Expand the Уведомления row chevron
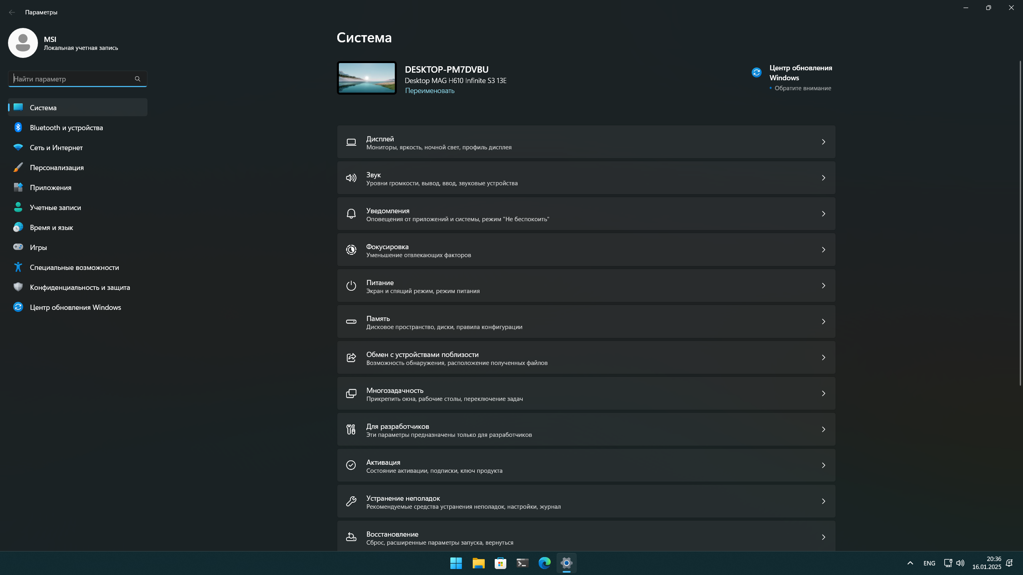 [824, 214]
